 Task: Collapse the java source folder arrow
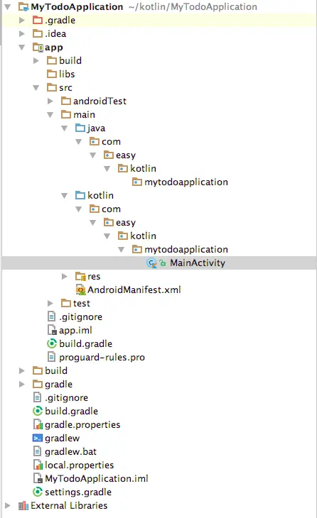(x=65, y=128)
